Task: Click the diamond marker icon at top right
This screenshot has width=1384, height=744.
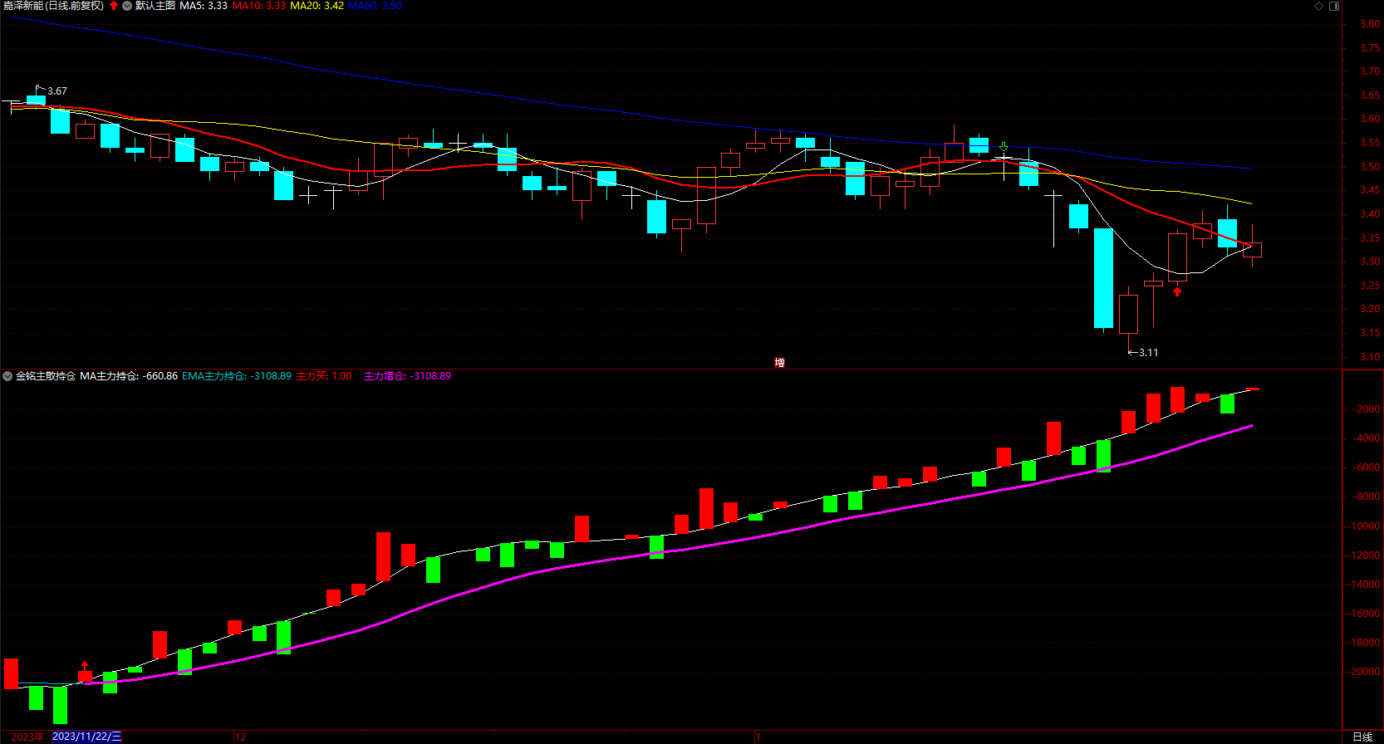Action: tap(1318, 6)
